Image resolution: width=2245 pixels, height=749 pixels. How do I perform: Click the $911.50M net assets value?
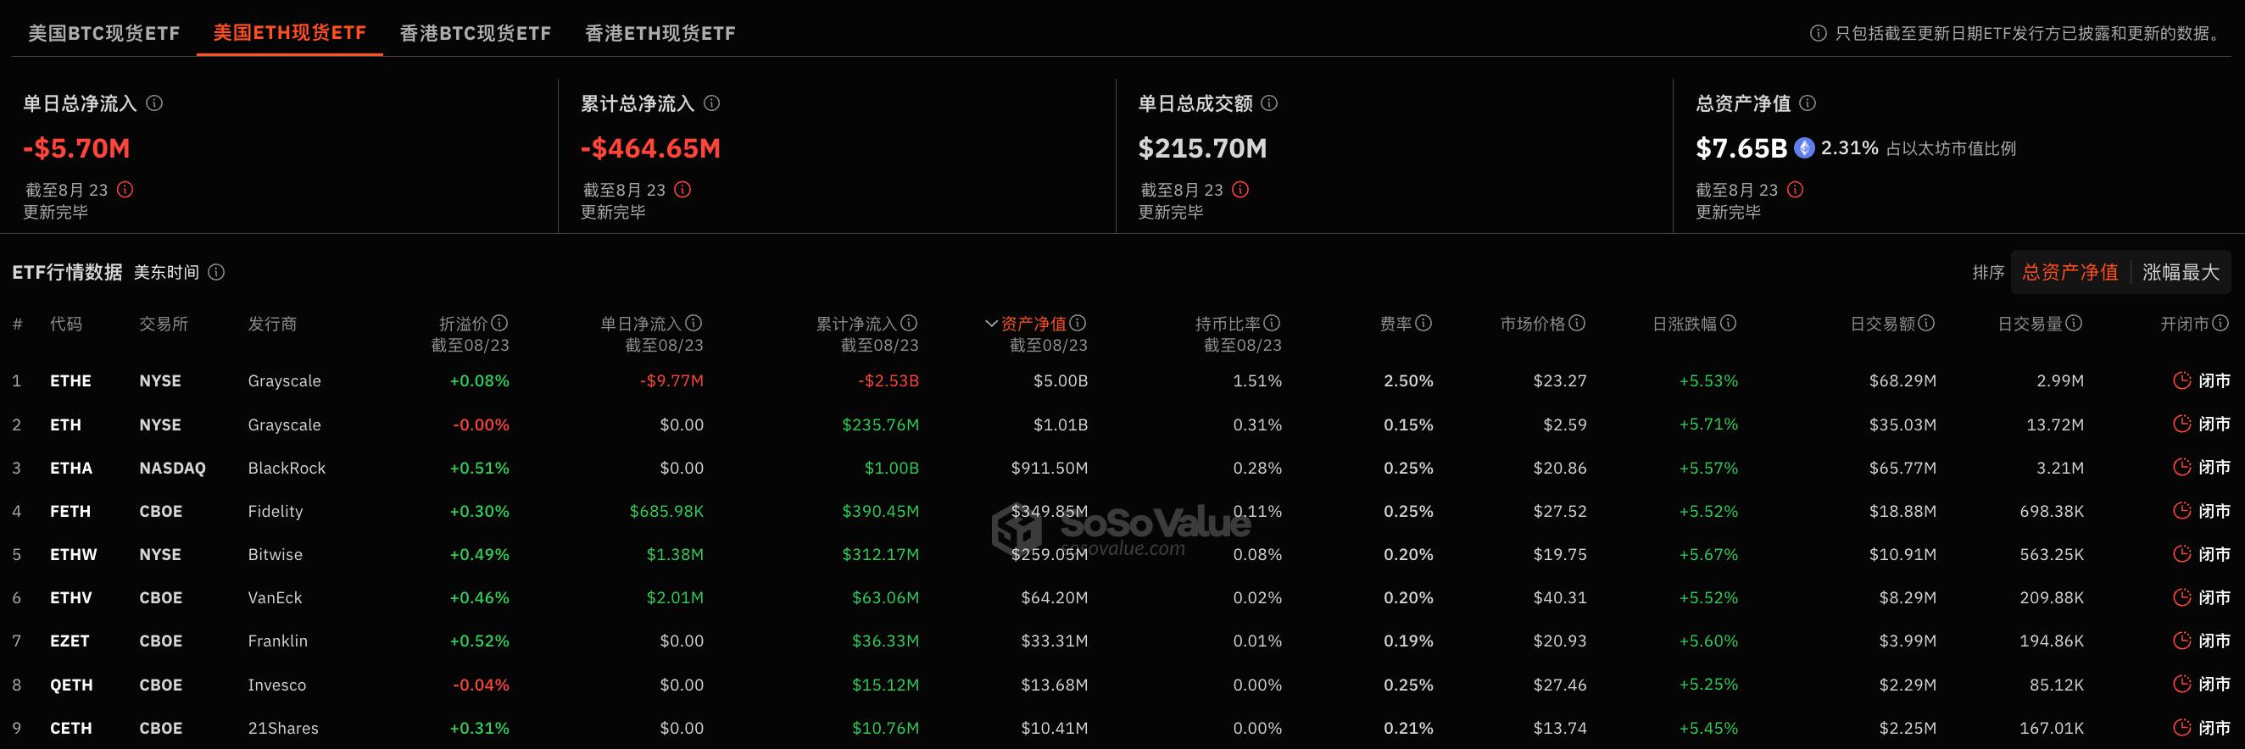point(1050,468)
